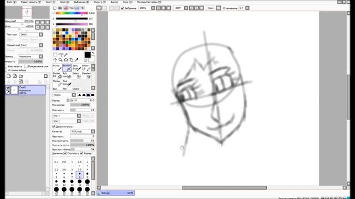Choose the Marker tool
Image resolution: width=355 pixels, height=199 pixels.
[x=57, y=83]
